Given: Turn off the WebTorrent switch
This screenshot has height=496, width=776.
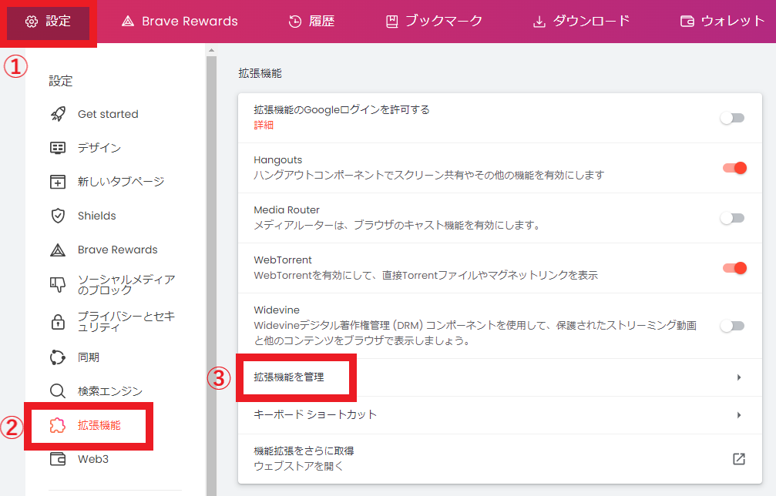Looking at the screenshot, I should tap(734, 267).
